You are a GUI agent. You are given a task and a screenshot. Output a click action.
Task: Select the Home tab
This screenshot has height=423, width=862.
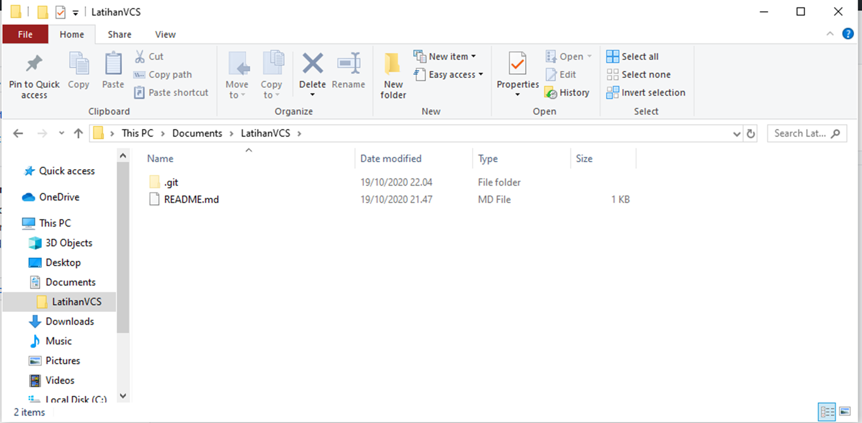click(72, 35)
